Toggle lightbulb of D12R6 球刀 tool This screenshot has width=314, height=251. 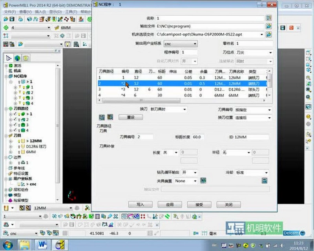19,147
